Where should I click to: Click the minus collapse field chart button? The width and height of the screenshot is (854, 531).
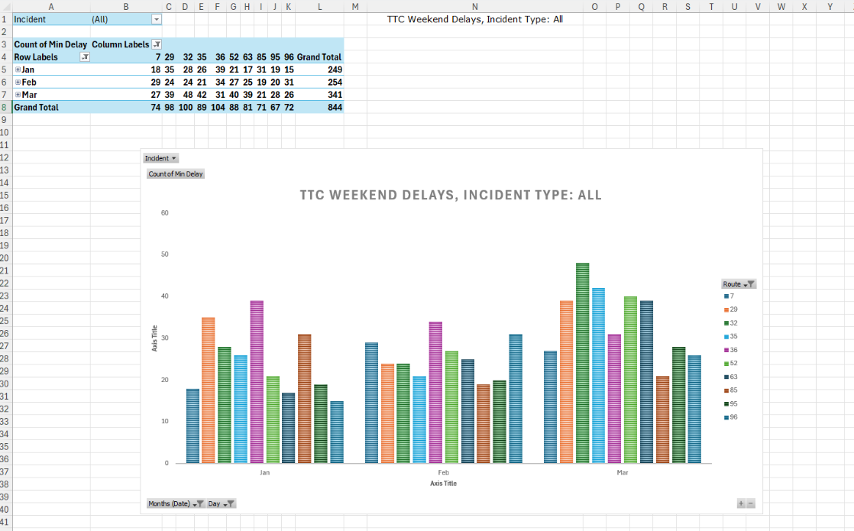pos(751,503)
